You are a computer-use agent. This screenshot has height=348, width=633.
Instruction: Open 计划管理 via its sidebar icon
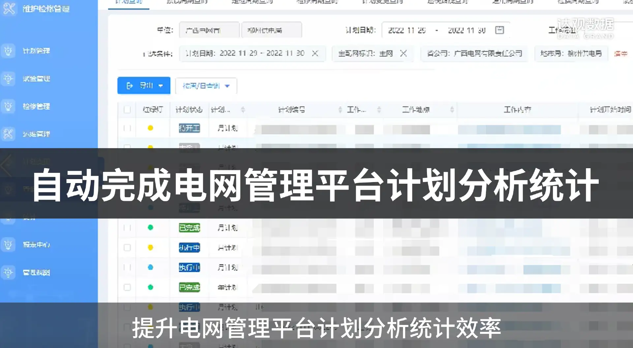[x=8, y=51]
